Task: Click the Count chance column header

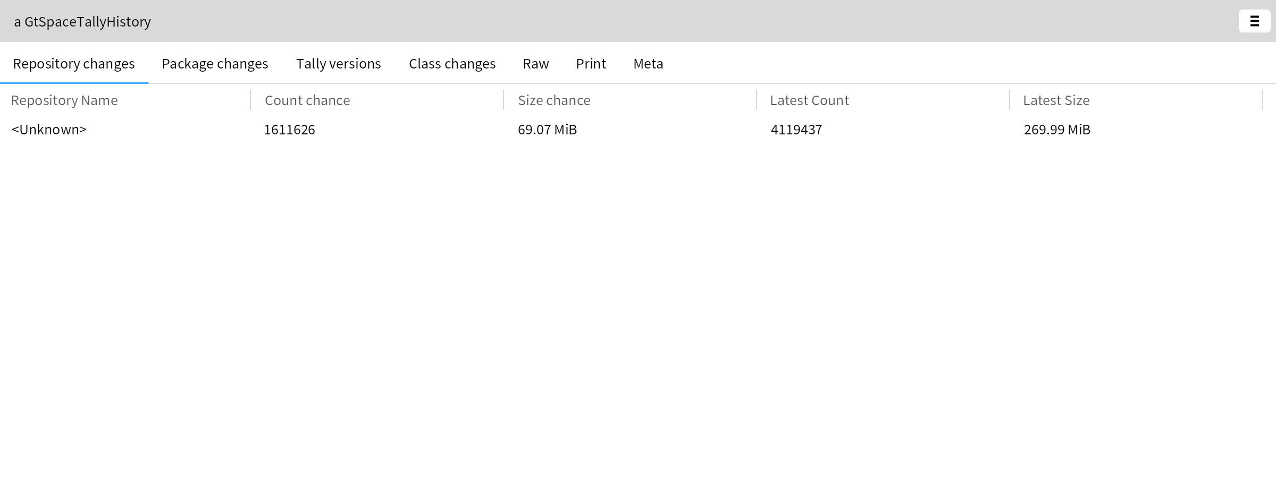Action: coord(307,100)
